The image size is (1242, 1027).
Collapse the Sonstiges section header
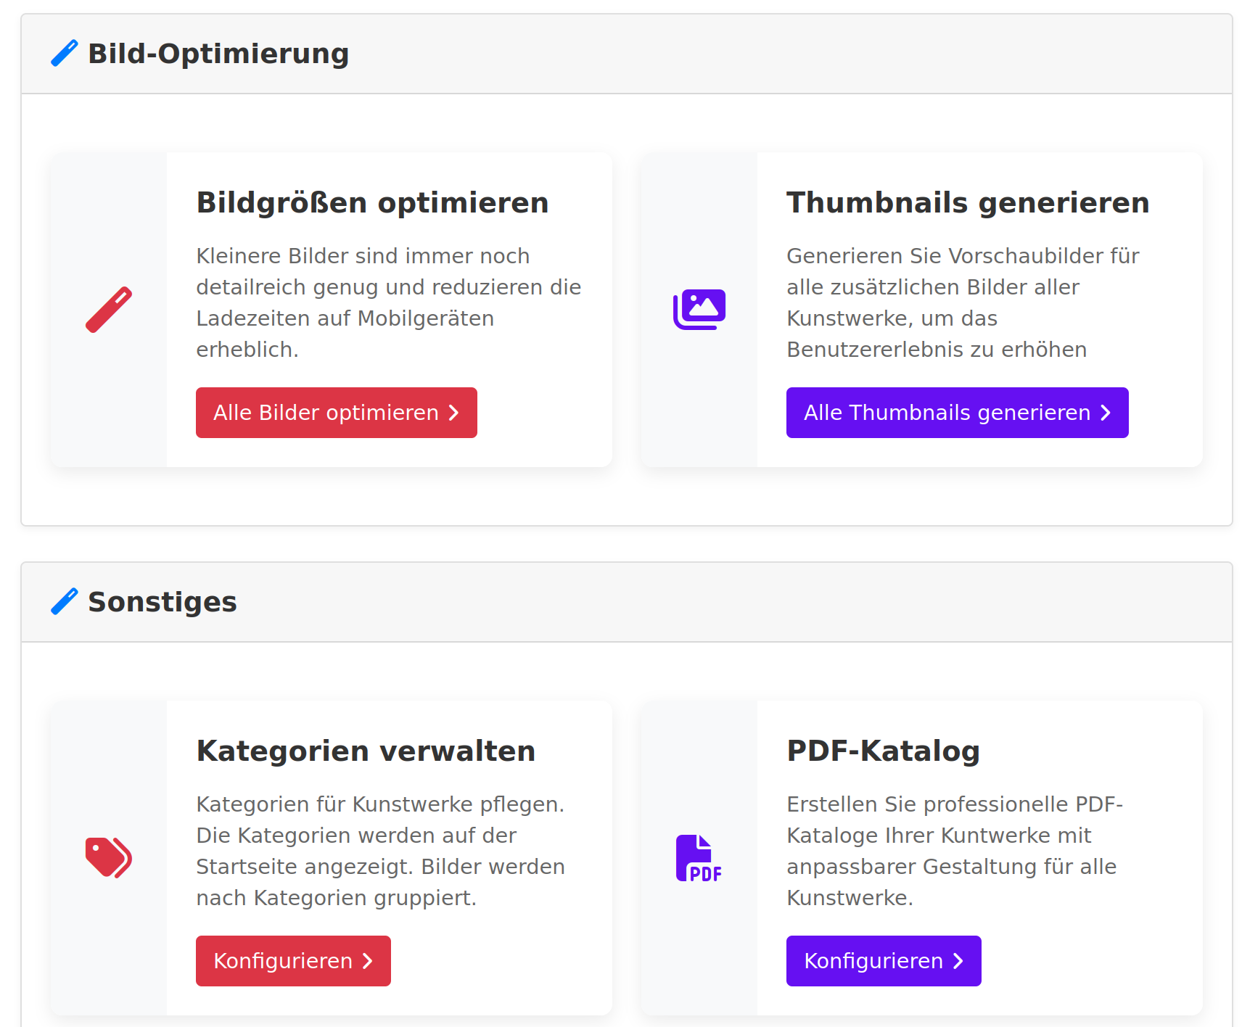163,601
